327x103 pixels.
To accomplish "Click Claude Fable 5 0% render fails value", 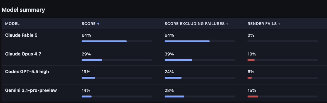I will 251,35.
